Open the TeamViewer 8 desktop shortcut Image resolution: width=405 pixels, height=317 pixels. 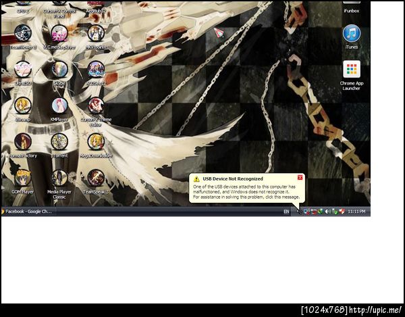point(23,33)
